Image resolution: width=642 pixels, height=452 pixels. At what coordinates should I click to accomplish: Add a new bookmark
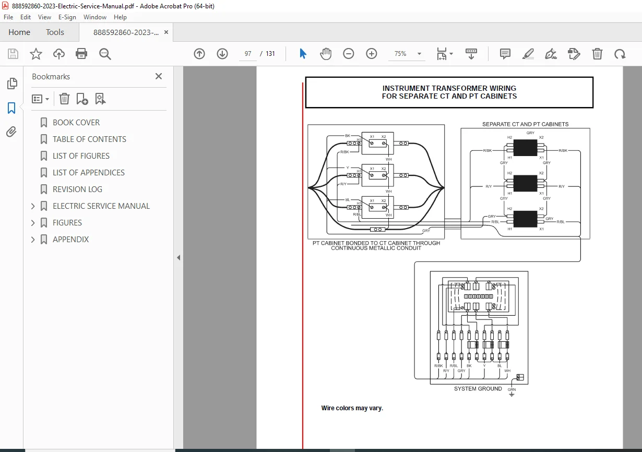(x=82, y=99)
